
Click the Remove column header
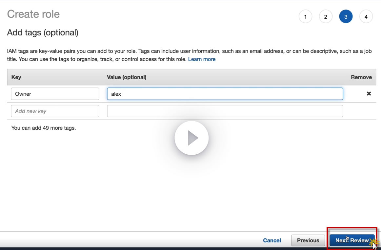tap(361, 77)
